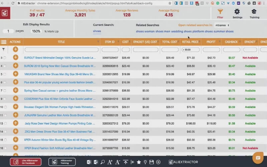Open Boussac Elegant Silk Women Pumps link

[60, 107]
